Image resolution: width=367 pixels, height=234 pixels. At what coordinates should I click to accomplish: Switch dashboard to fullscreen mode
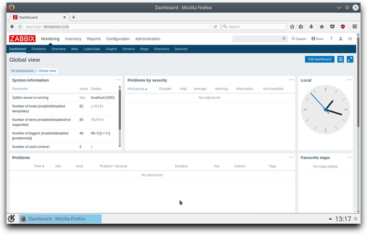tap(350, 59)
